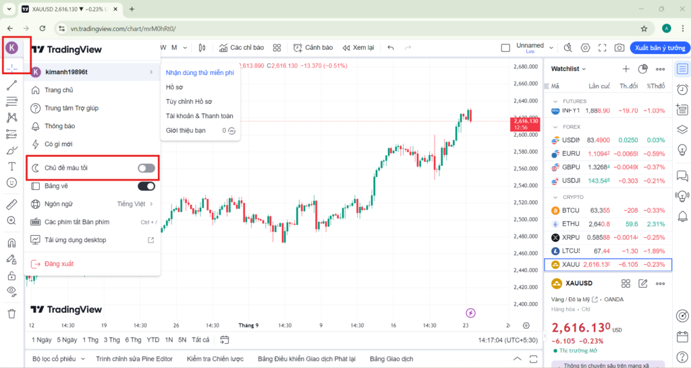
Task: Select the brush drawing tool
Action: [x=12, y=150]
